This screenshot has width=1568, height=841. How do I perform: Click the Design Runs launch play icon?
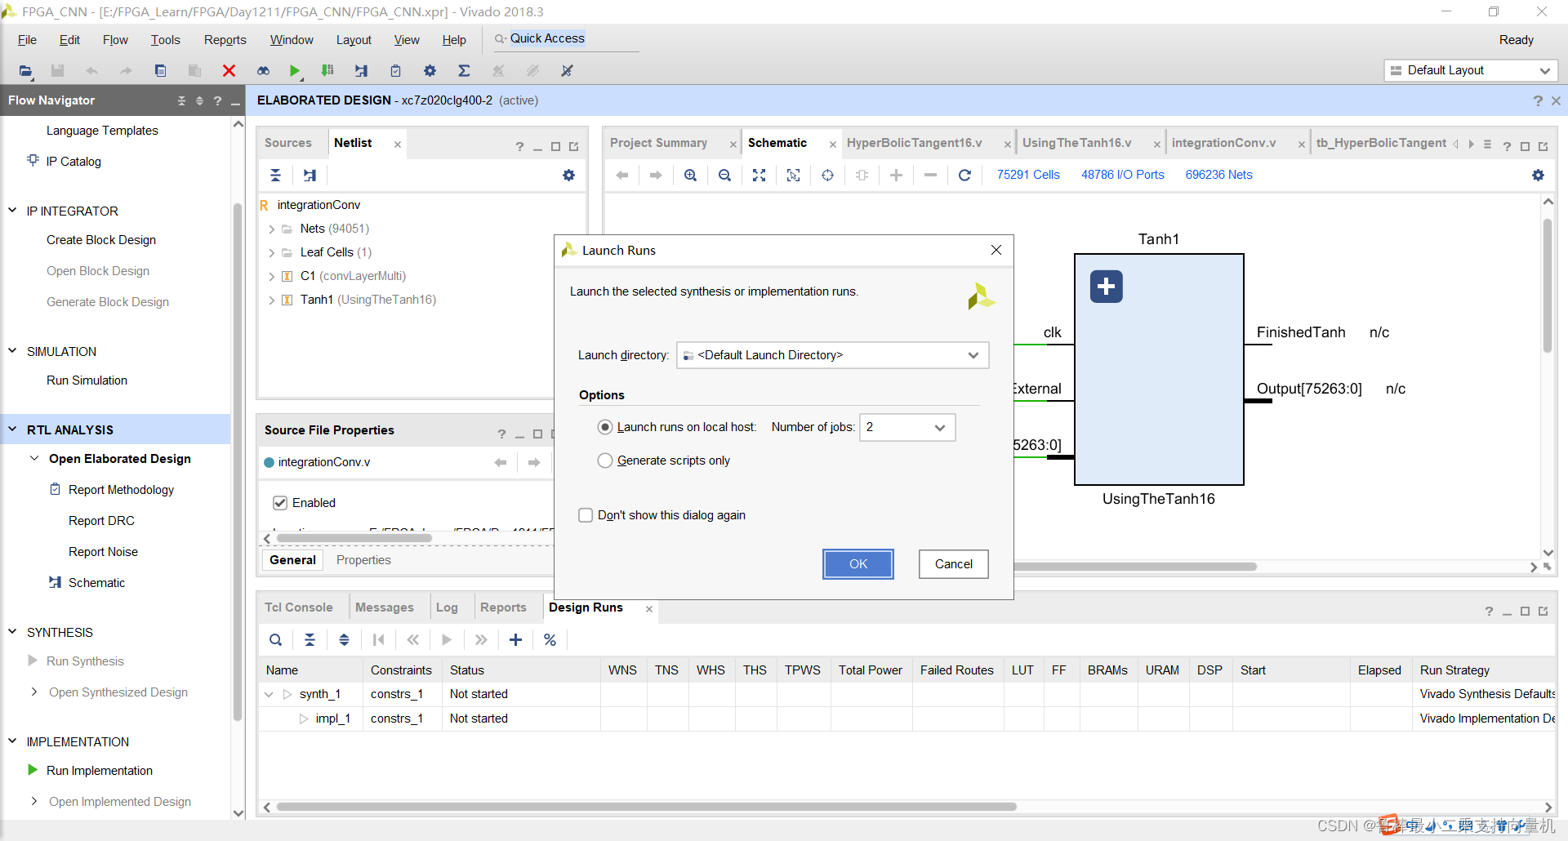tap(447, 640)
